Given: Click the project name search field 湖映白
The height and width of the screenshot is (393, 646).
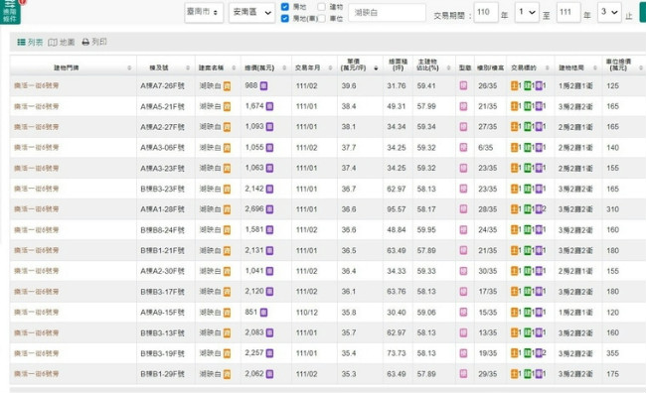Looking at the screenshot, I should pyautogui.click(x=388, y=12).
